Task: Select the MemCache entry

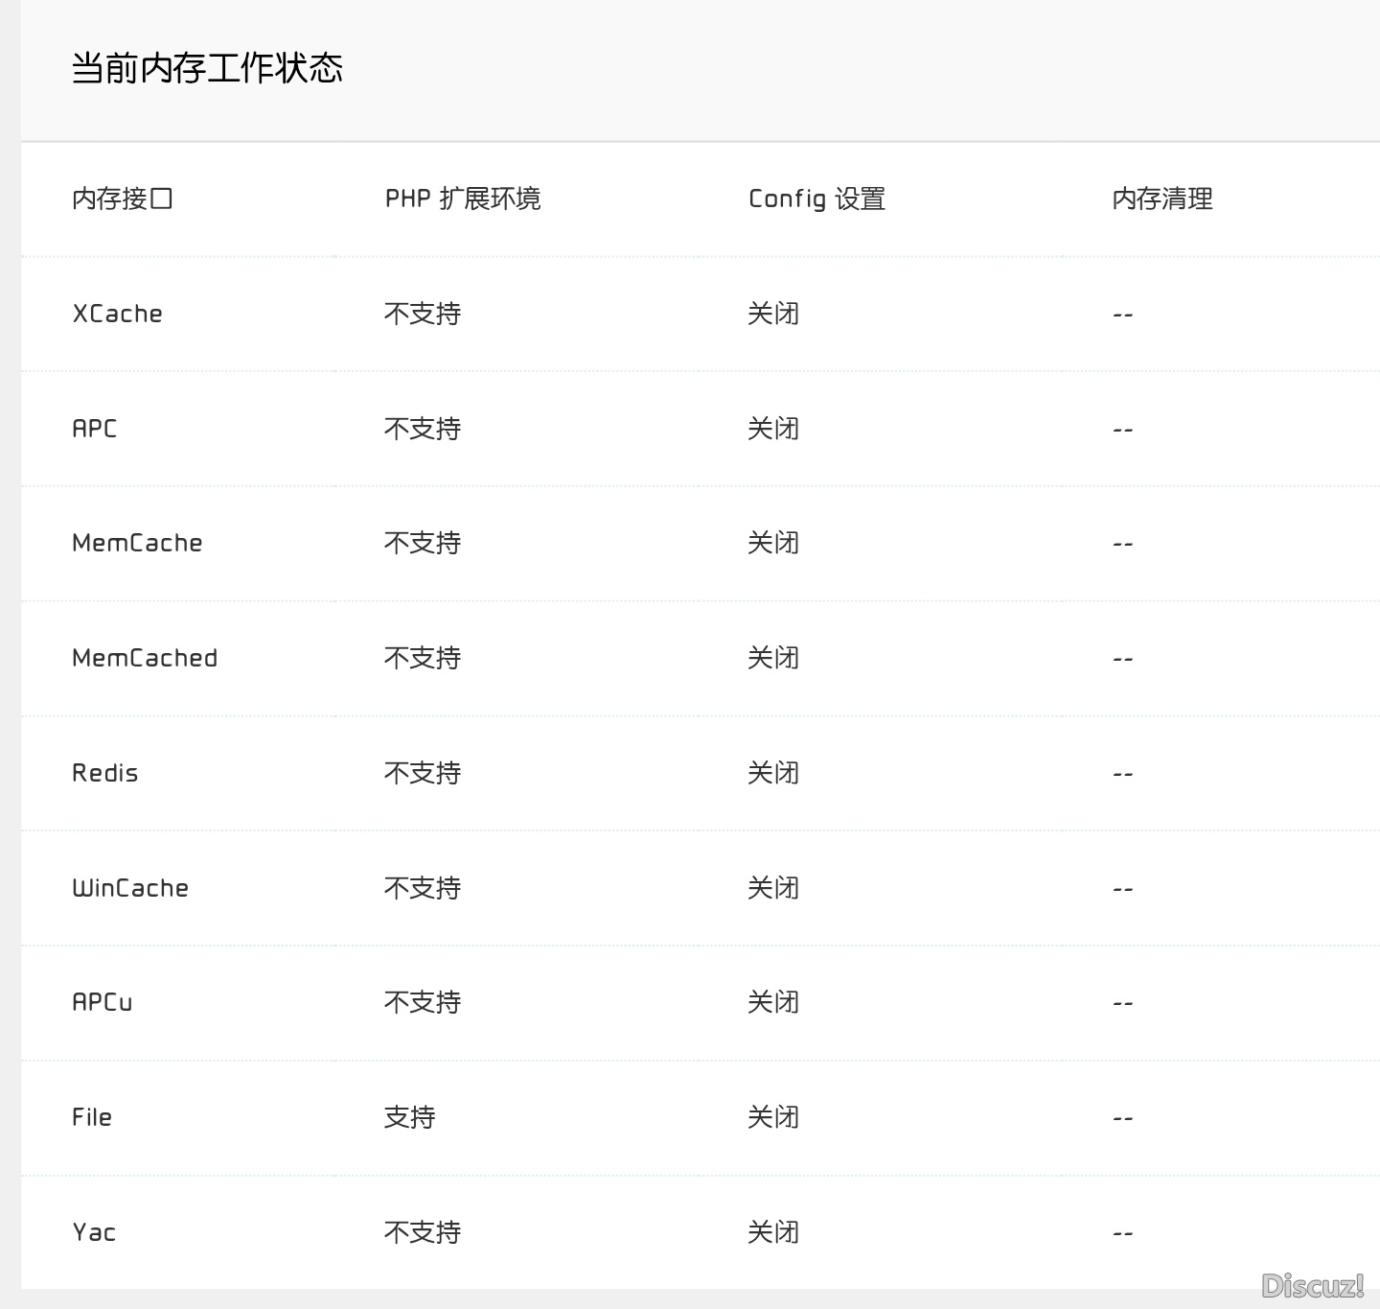Action: (x=137, y=542)
